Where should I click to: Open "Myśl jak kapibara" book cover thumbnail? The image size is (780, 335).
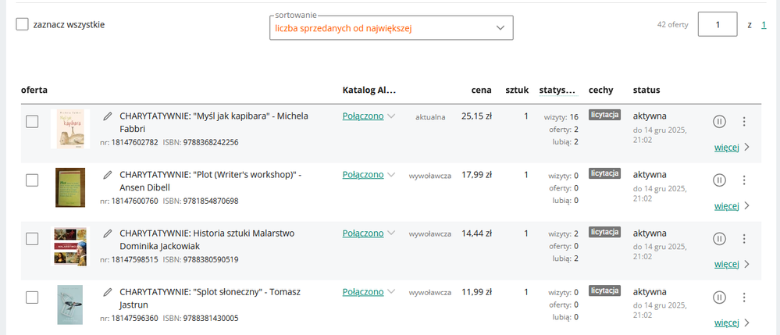[x=69, y=128]
